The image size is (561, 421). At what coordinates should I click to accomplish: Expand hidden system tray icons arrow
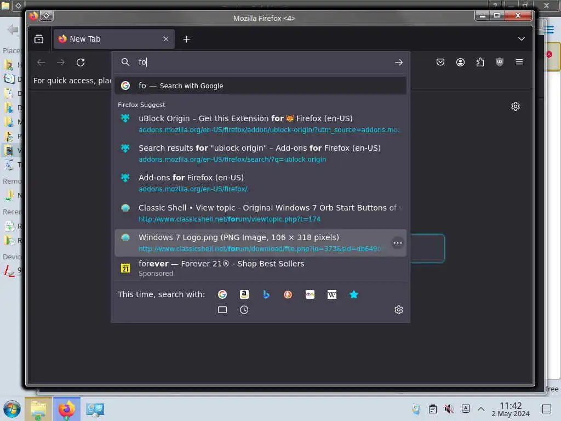(x=481, y=409)
